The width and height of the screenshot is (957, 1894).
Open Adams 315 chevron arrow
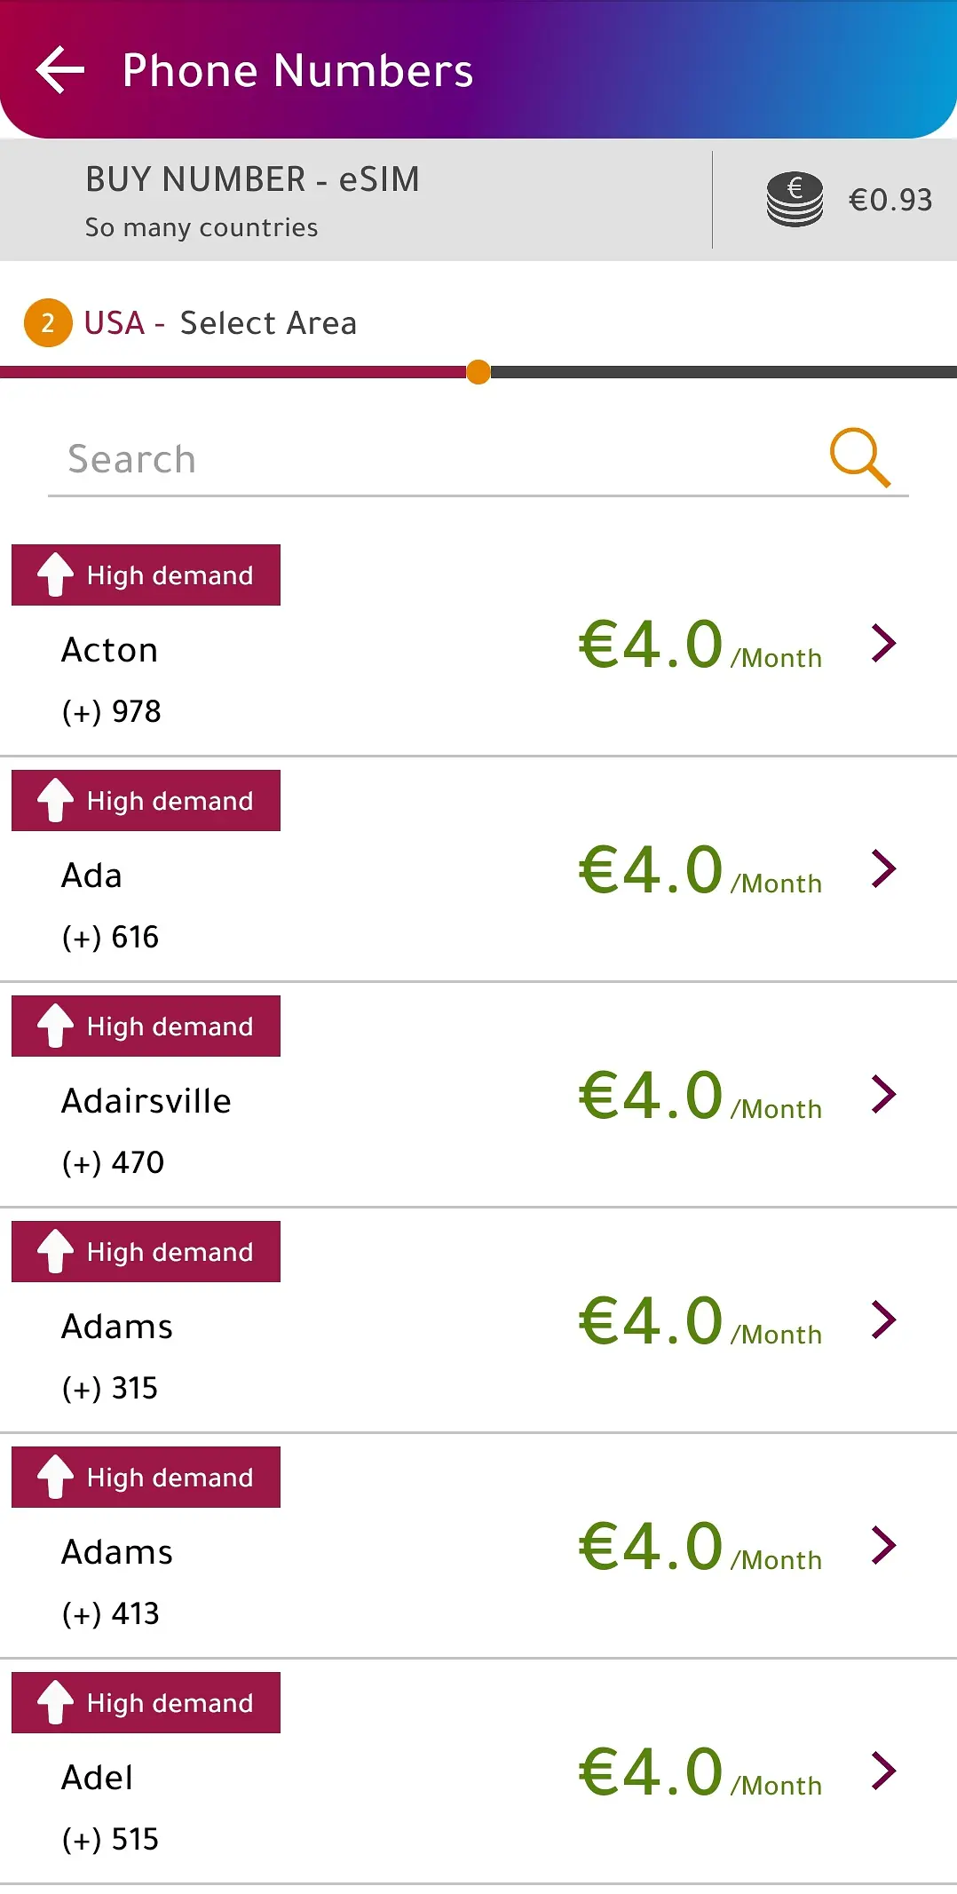pos(883,1320)
